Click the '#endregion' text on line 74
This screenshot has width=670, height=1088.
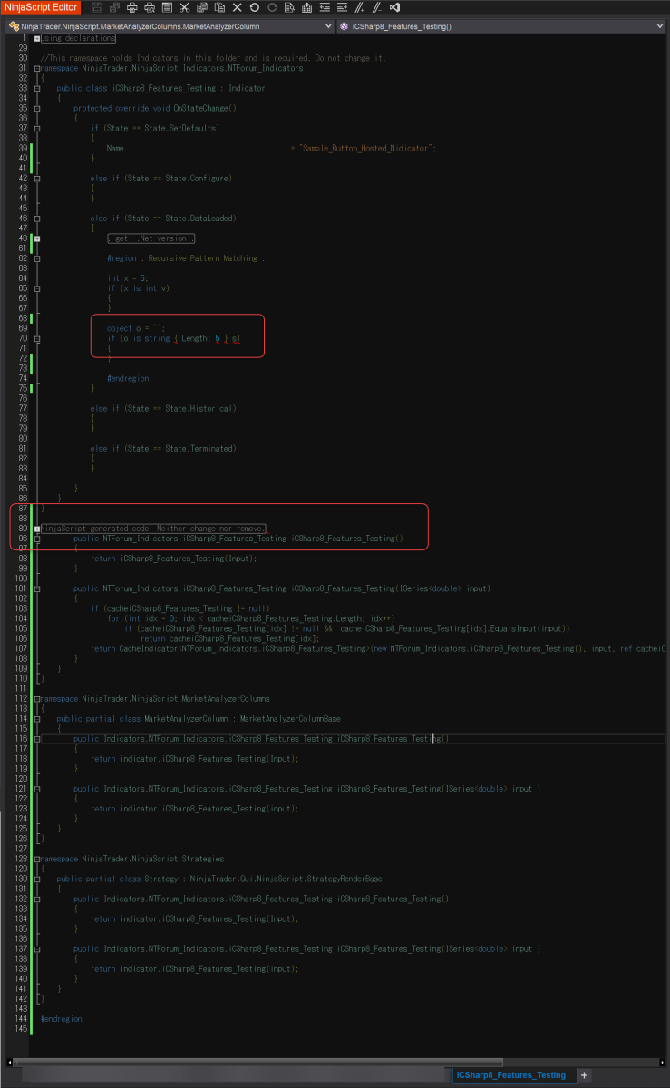128,379
